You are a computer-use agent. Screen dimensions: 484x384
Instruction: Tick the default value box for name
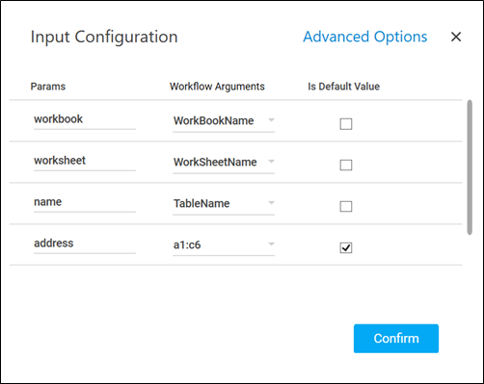click(x=346, y=206)
